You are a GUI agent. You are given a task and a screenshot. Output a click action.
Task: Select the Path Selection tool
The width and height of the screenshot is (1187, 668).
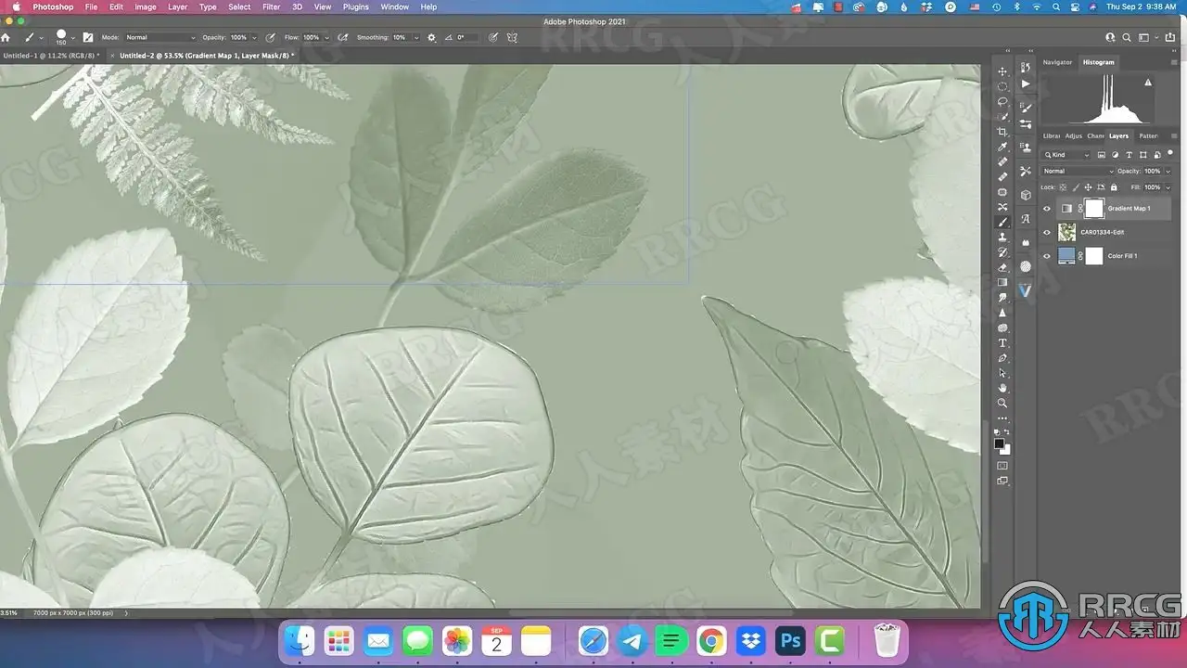1002,373
